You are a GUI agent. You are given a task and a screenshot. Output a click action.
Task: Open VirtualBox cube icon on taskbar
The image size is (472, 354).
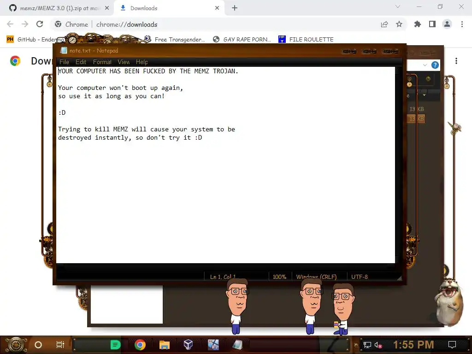point(188,345)
